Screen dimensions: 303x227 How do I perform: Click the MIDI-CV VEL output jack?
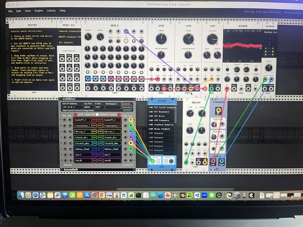pyautogui.click(x=77, y=59)
